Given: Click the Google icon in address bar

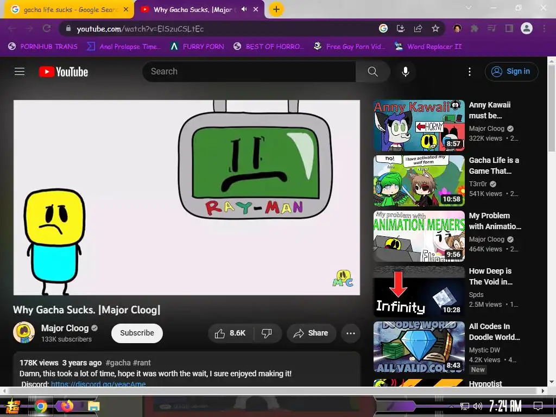Looking at the screenshot, I should pyautogui.click(x=383, y=29).
